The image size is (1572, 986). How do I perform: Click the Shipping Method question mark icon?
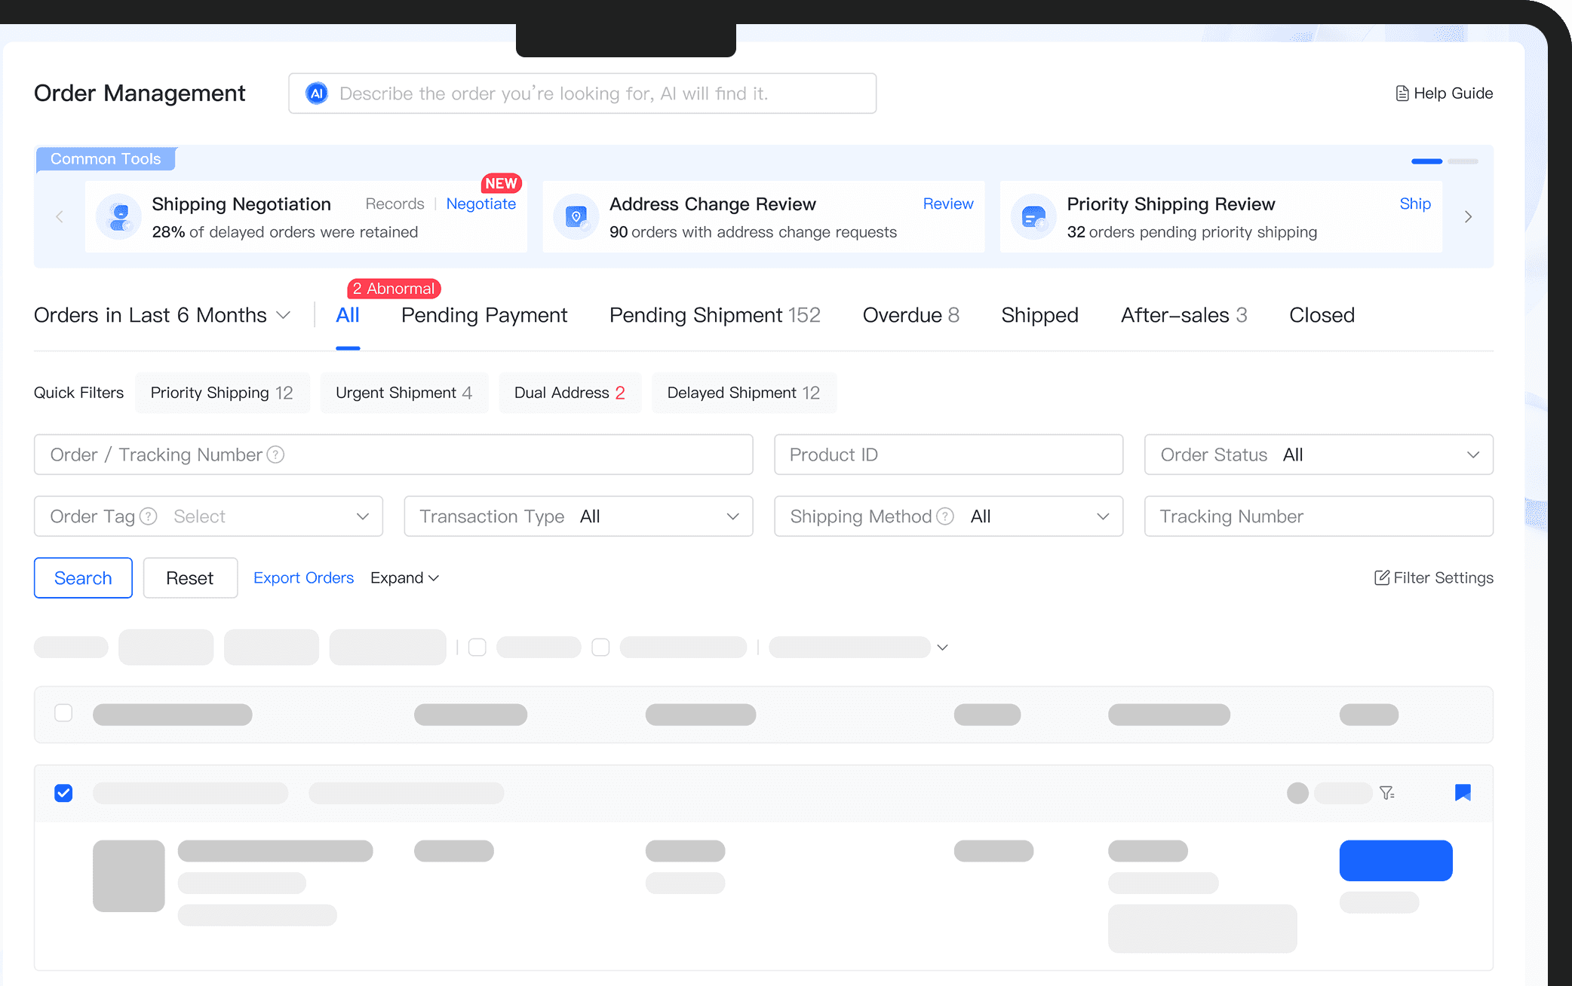[945, 516]
